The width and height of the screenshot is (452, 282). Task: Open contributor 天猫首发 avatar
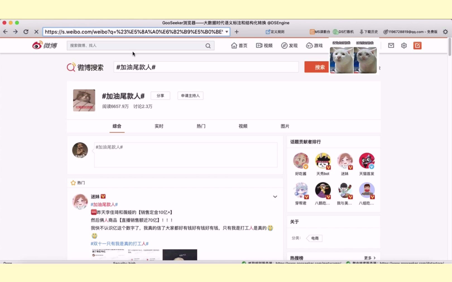coord(367,161)
